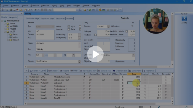Open the Skupina dropdown
Viewport: 193px width, 108px height.
[108, 26]
